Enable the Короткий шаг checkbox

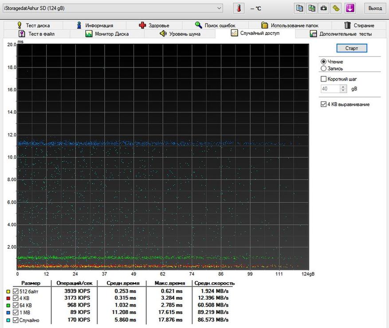pyautogui.click(x=323, y=79)
